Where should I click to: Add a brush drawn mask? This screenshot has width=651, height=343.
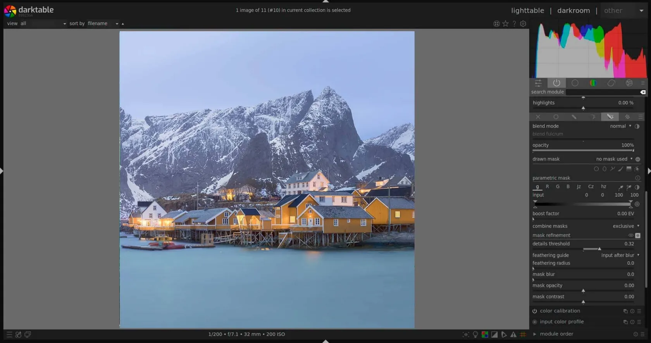pyautogui.click(x=620, y=169)
